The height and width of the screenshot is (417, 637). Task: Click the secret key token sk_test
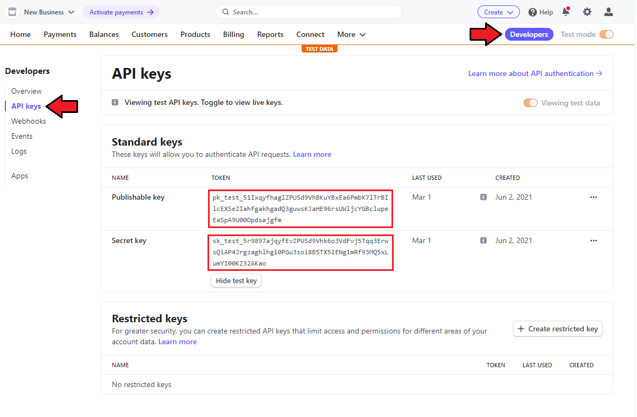[302, 253]
